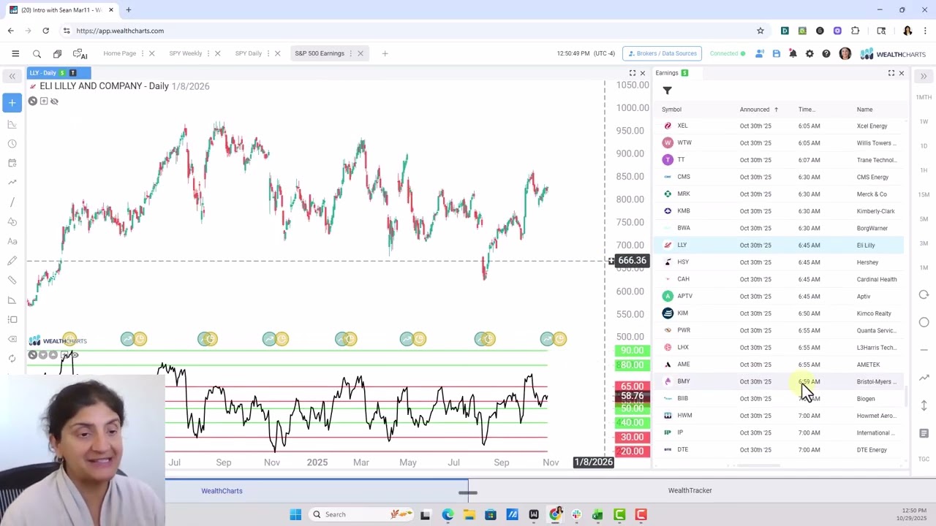Maximize the Earnings panel
The height and width of the screenshot is (526, 936).
(x=891, y=73)
